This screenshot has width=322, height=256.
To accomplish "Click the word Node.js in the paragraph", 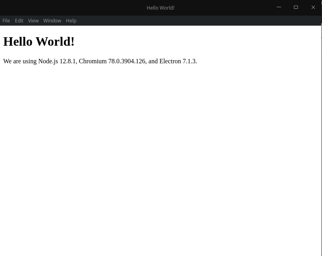I will pyautogui.click(x=48, y=61).
